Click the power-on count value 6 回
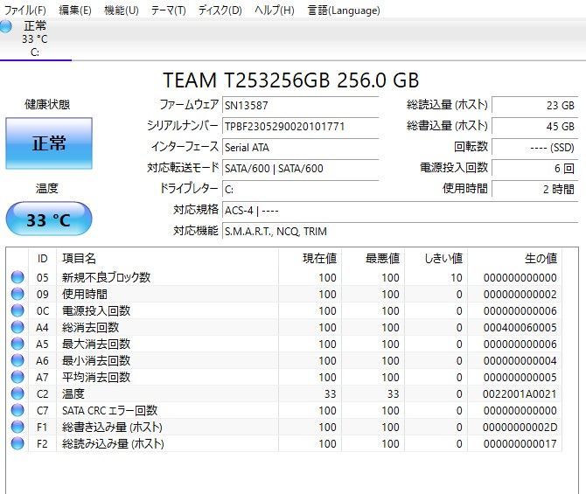Image resolution: width=586 pixels, height=494 pixels. (534, 168)
